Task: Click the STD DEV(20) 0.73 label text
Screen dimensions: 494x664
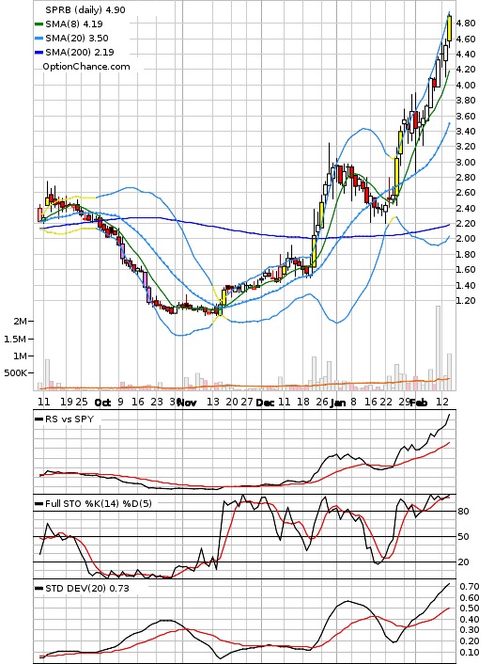Action: (x=87, y=589)
